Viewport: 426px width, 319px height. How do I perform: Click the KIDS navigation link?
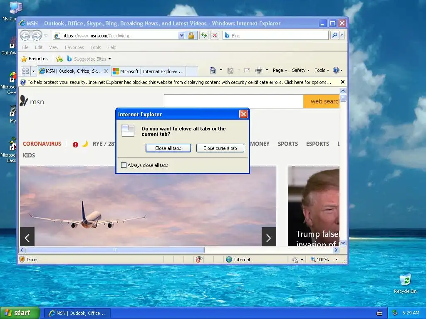pyautogui.click(x=29, y=155)
